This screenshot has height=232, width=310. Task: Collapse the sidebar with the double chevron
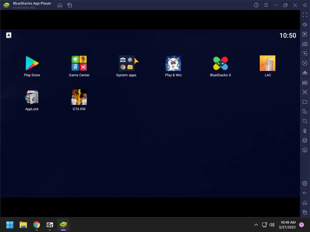point(305,5)
